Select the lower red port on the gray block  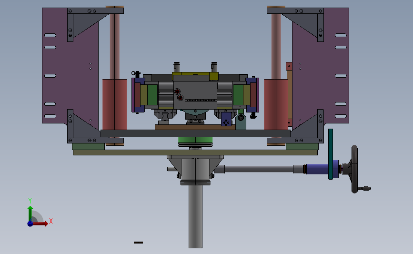click(x=180, y=98)
